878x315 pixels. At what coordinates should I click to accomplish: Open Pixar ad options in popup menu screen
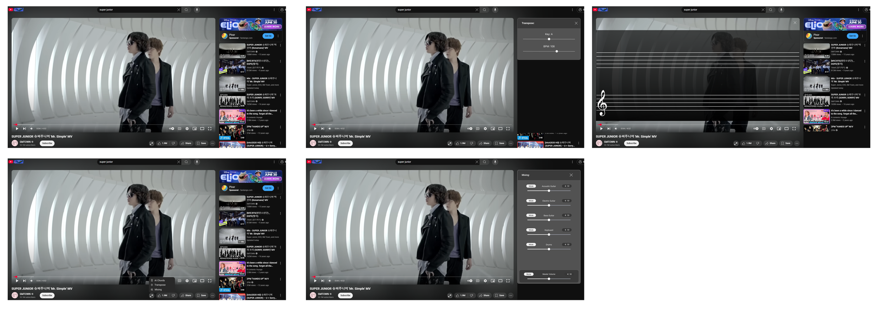(x=278, y=188)
